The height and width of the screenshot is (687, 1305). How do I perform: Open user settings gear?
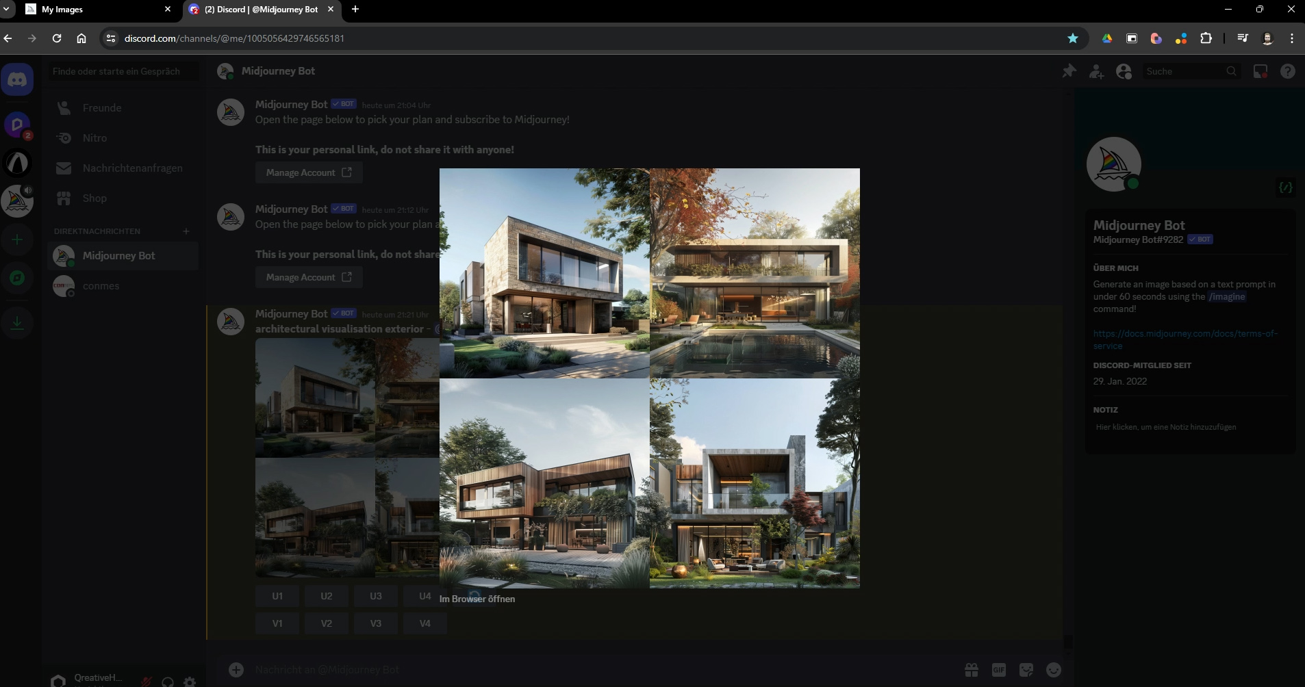tap(190, 681)
